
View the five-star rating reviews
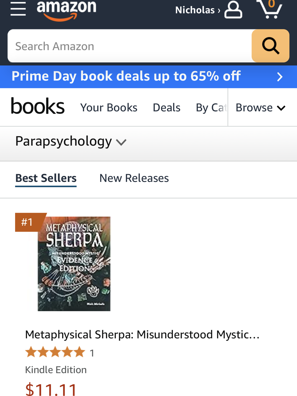point(55,353)
